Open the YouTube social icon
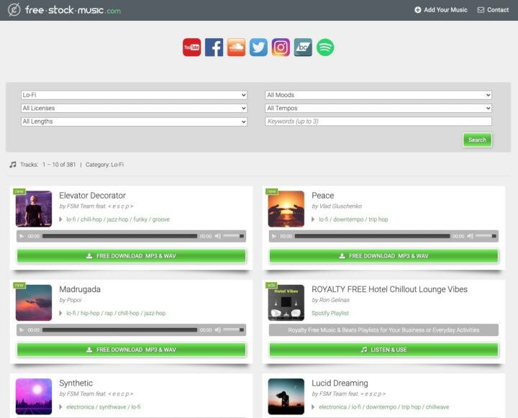Image resolution: width=518 pixels, height=418 pixels. [191, 47]
